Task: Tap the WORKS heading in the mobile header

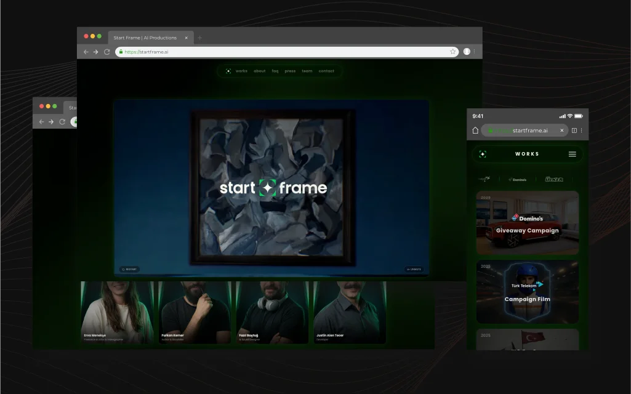Action: (x=527, y=154)
